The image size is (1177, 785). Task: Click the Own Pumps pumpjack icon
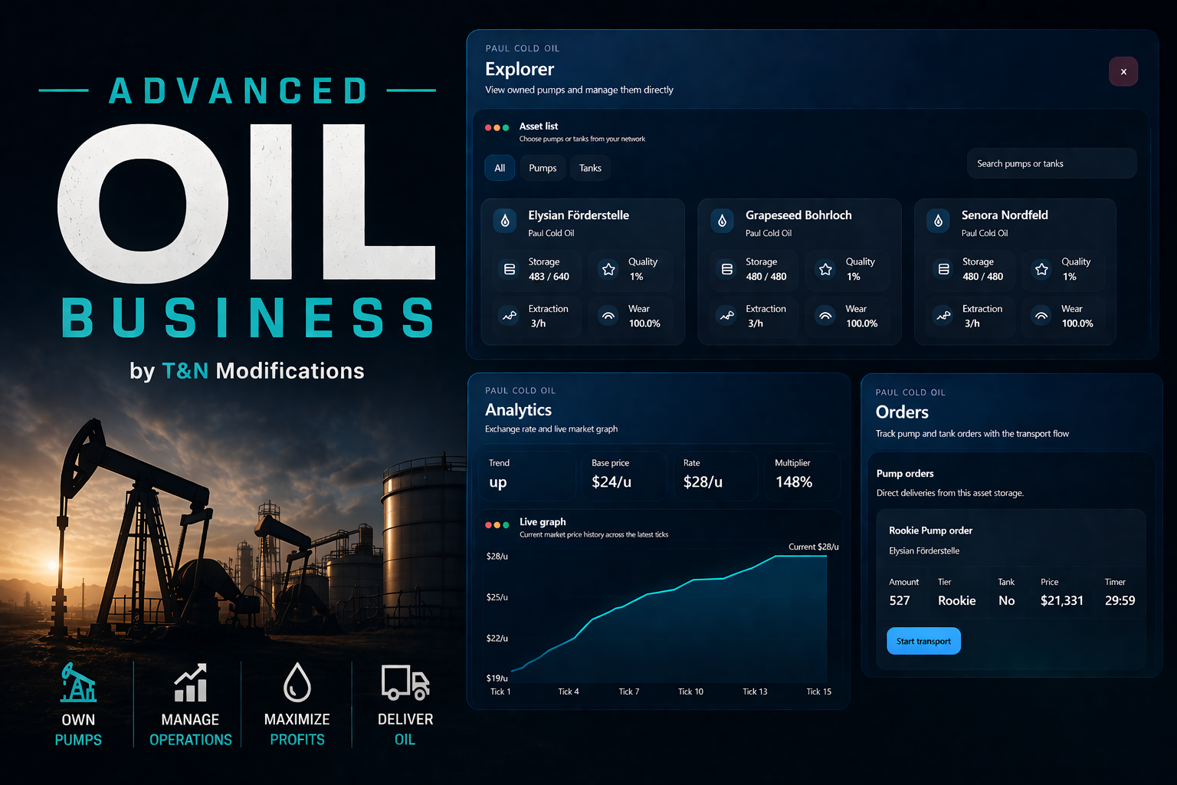[x=78, y=682]
